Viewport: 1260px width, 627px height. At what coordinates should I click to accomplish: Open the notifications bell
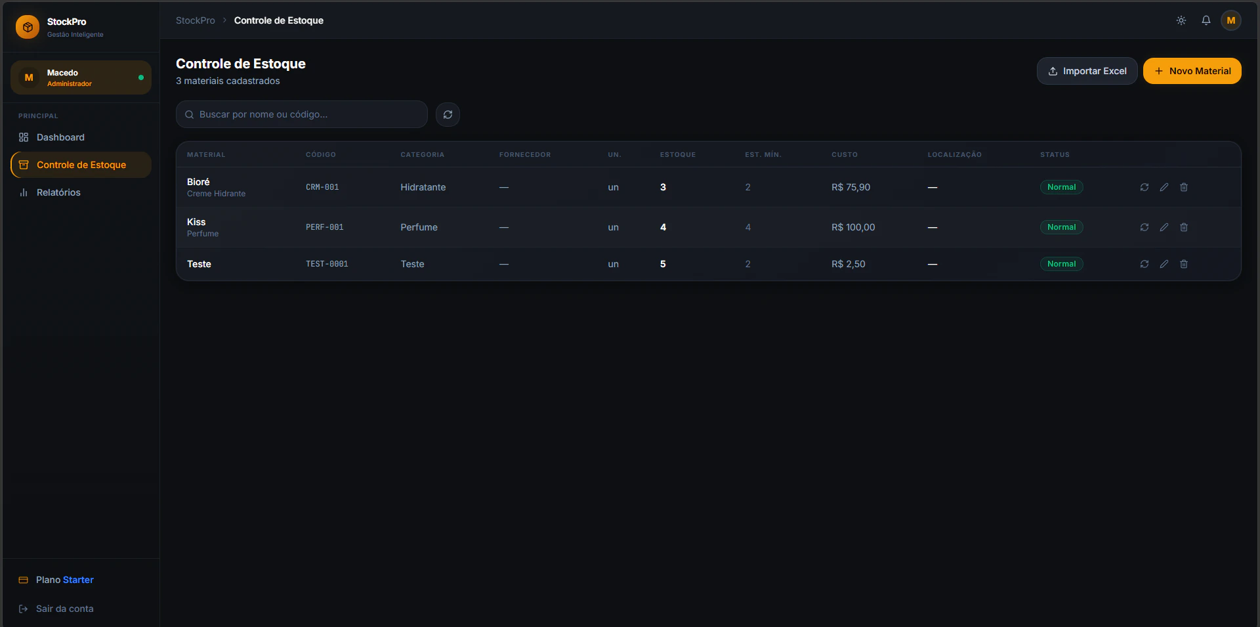1206,20
